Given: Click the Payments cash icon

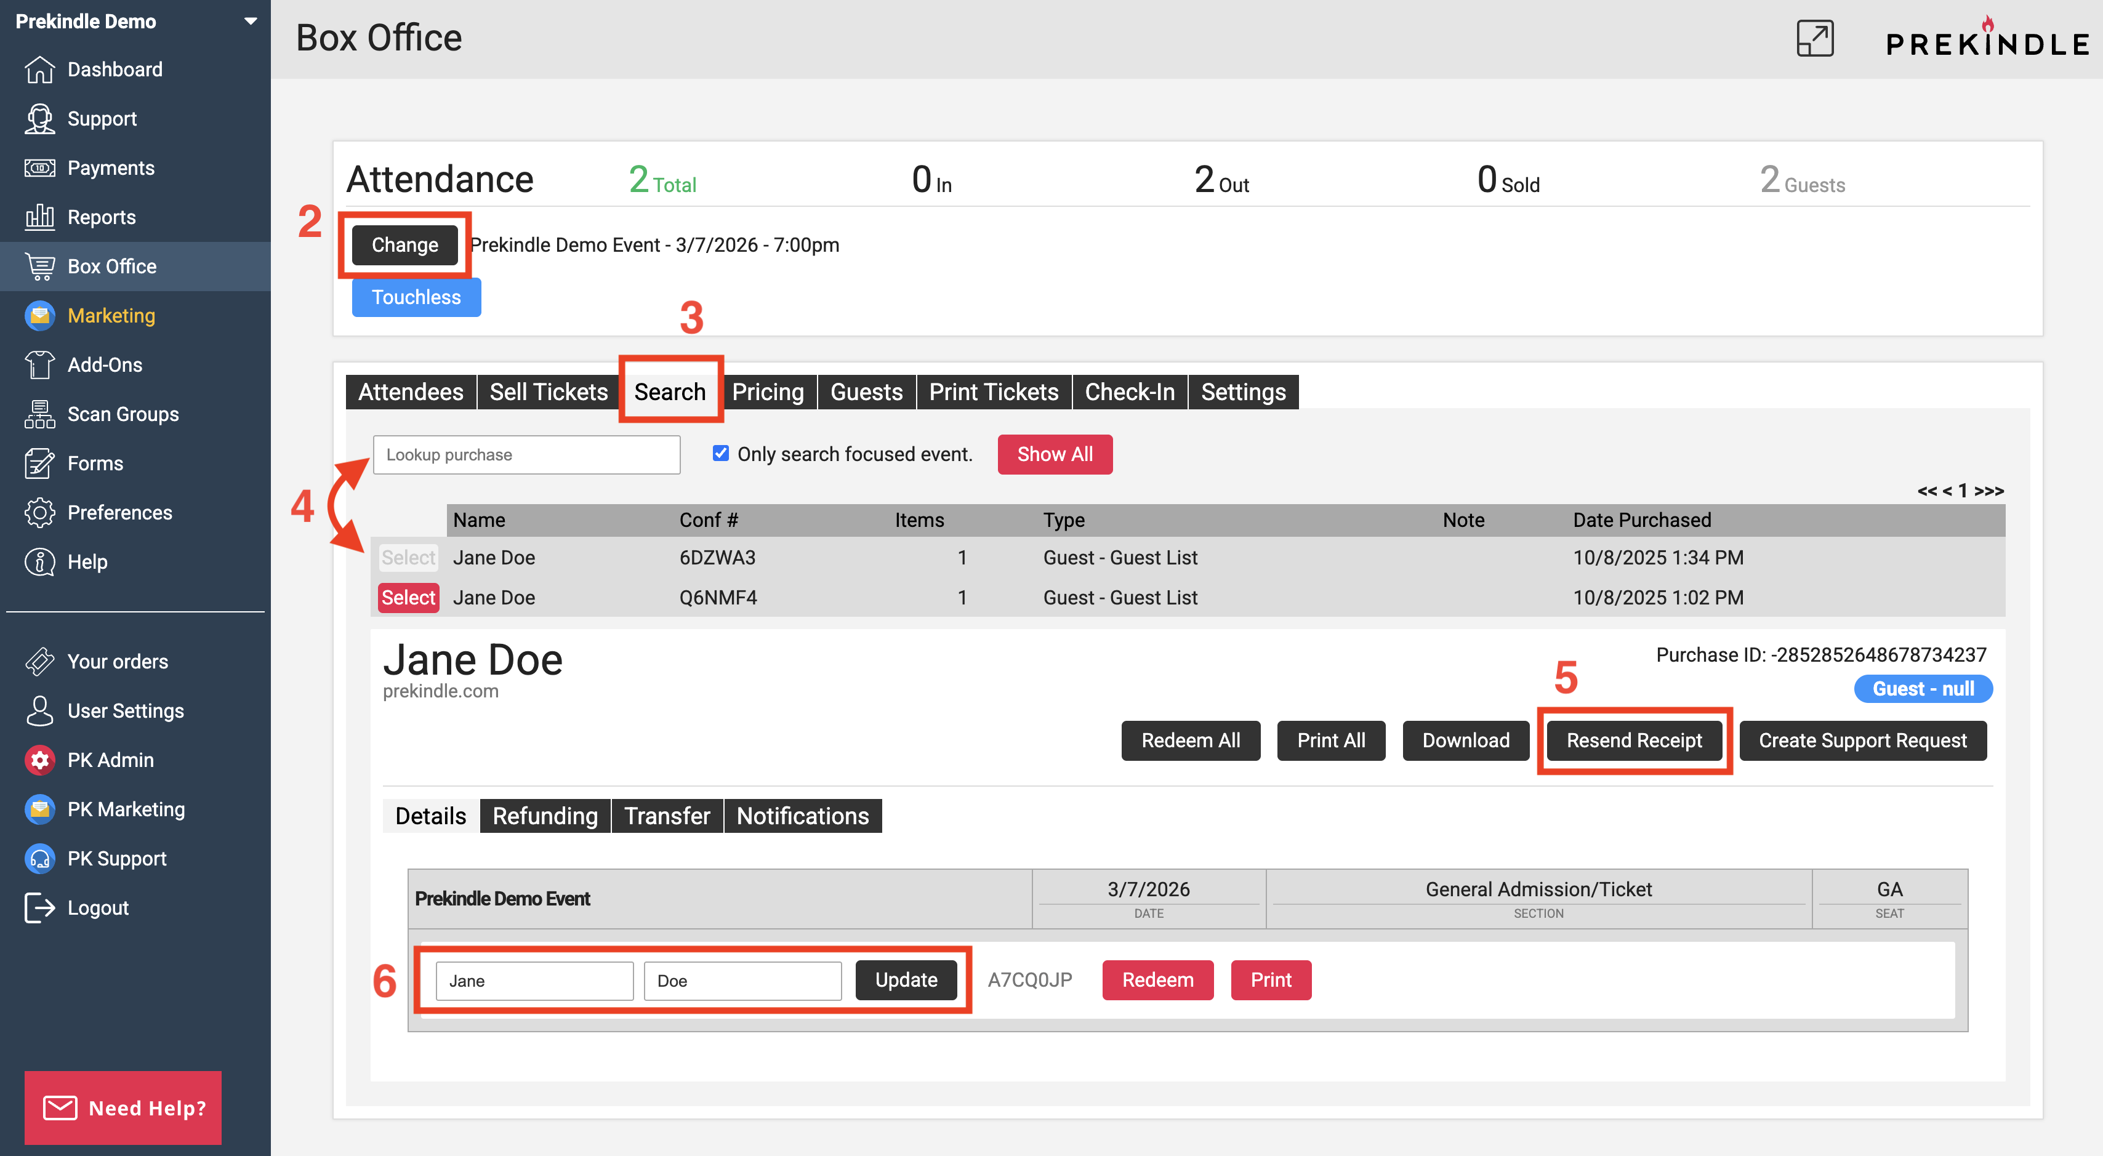Looking at the screenshot, I should click(x=39, y=168).
